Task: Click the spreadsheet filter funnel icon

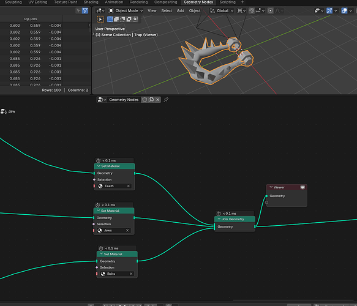Action: coord(85,10)
